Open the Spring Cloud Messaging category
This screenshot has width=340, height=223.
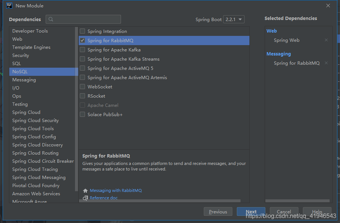[42, 178]
